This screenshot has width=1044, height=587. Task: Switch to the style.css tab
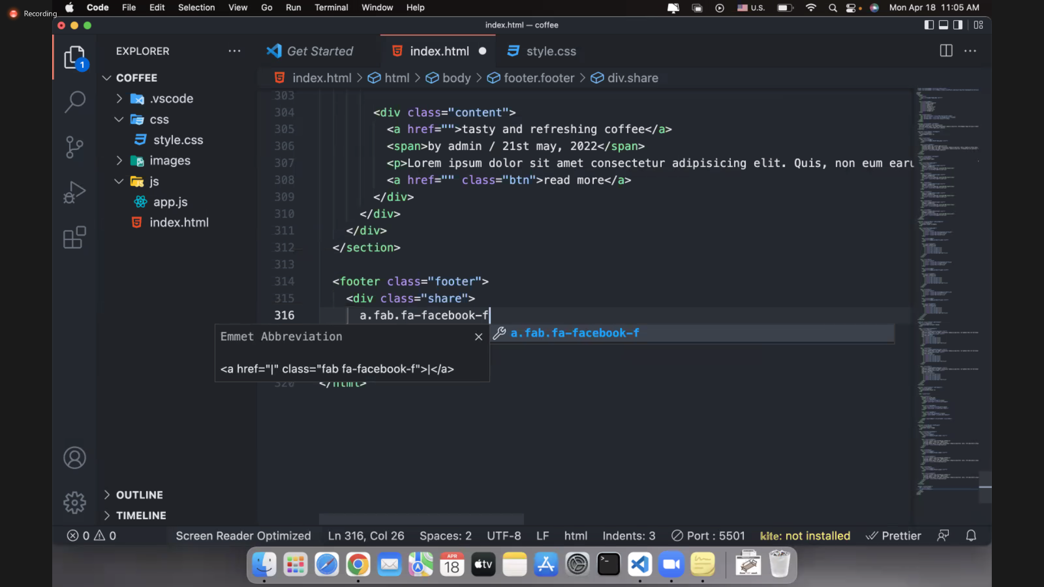(550, 51)
